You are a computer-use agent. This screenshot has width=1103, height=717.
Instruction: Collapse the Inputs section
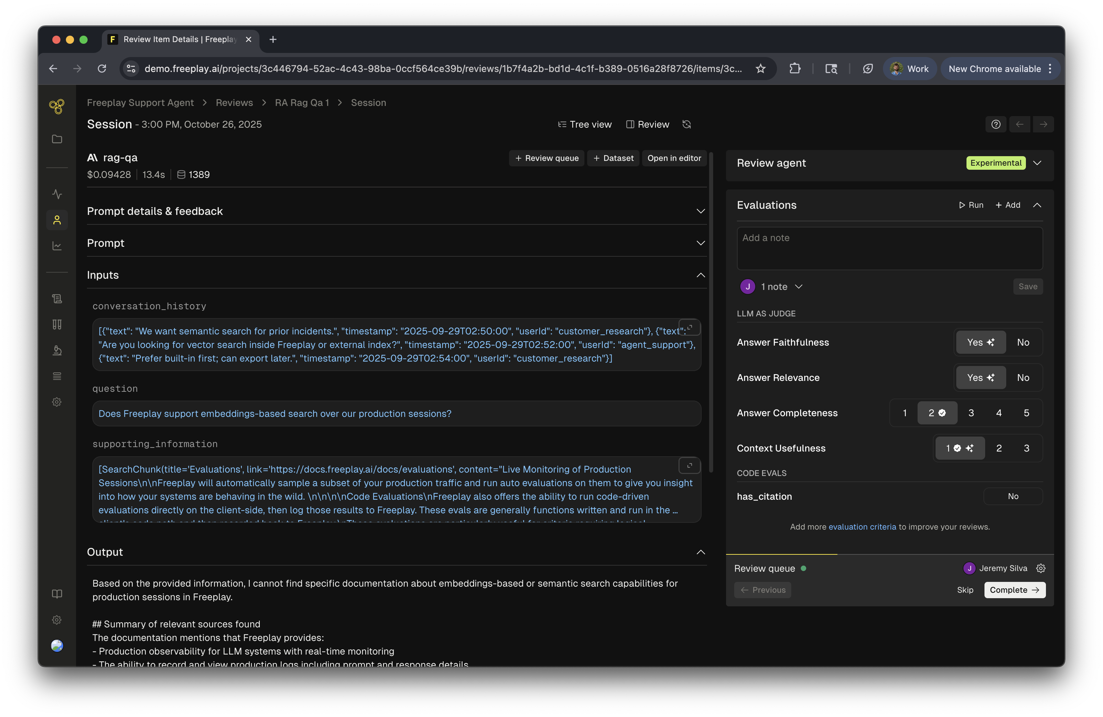[700, 275]
